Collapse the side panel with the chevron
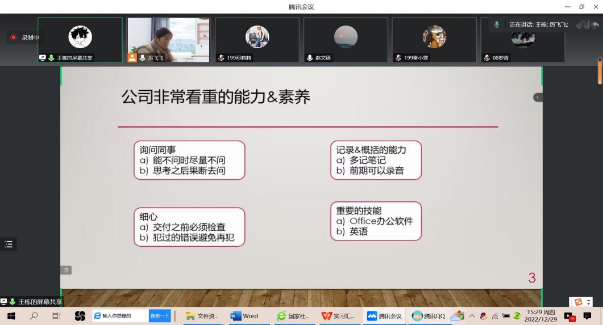603x325 pixels. (538, 98)
